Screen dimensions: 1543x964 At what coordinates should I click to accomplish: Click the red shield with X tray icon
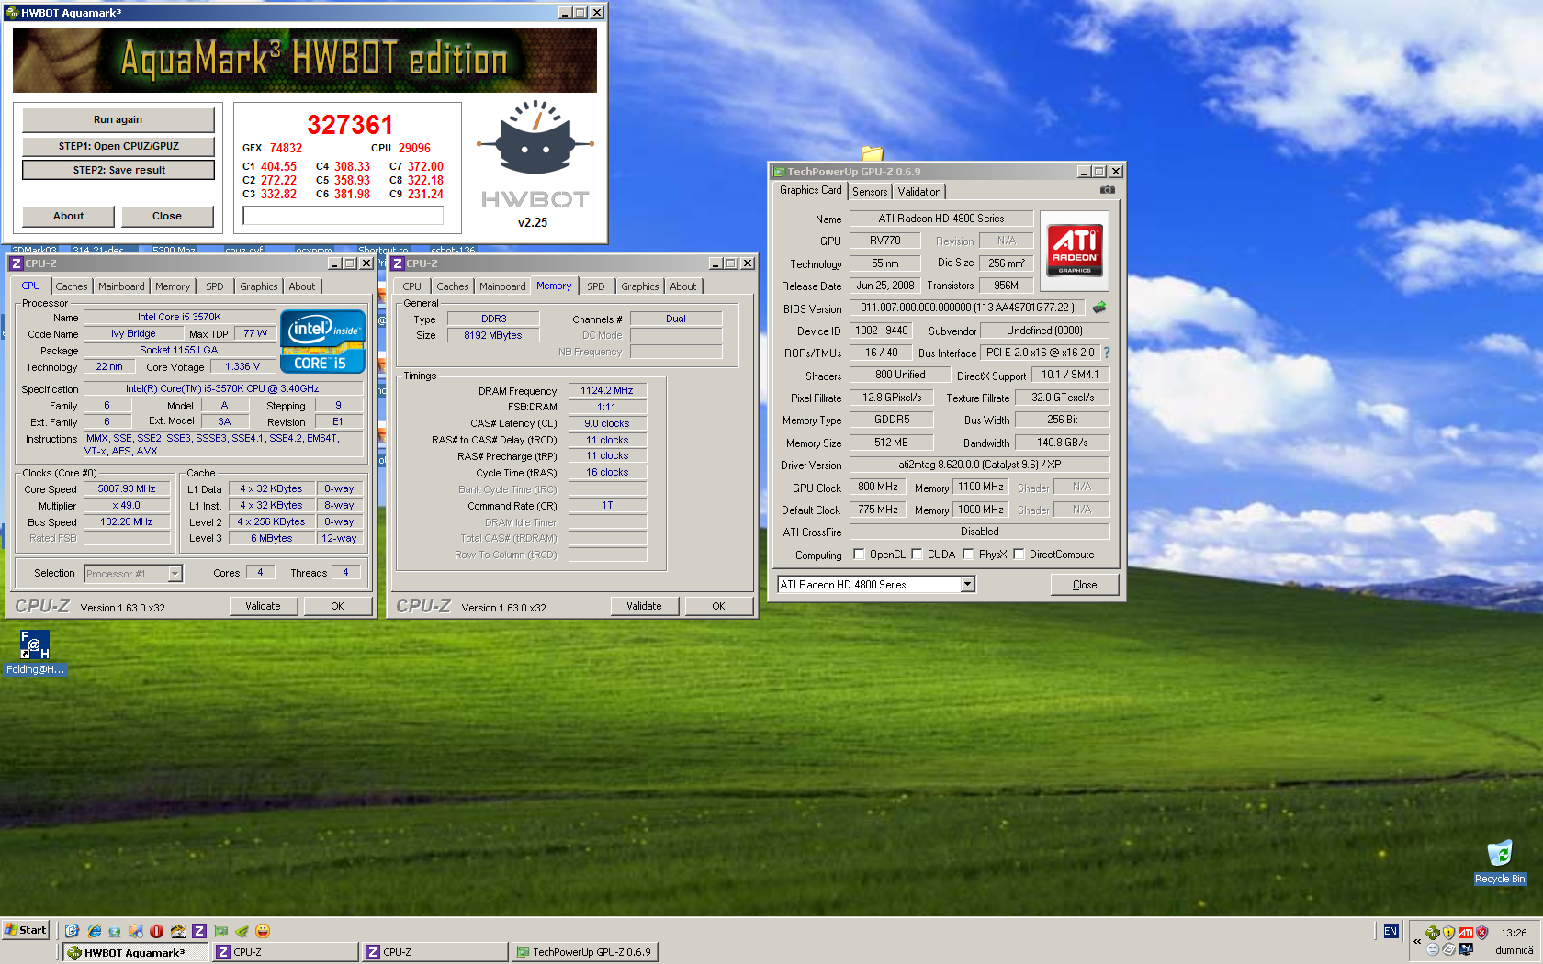point(1481,933)
